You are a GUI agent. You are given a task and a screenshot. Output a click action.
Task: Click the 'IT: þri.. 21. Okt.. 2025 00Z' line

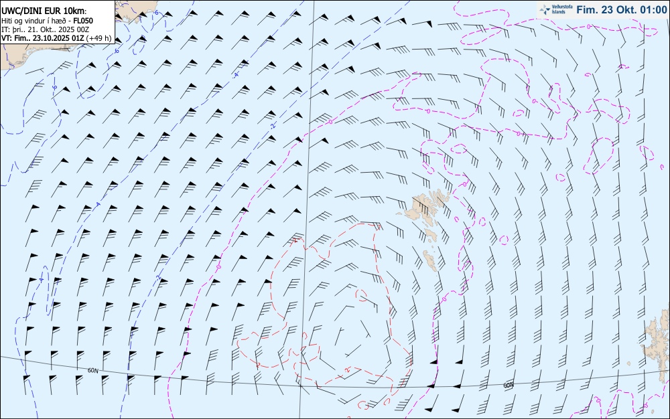pyautogui.click(x=46, y=29)
